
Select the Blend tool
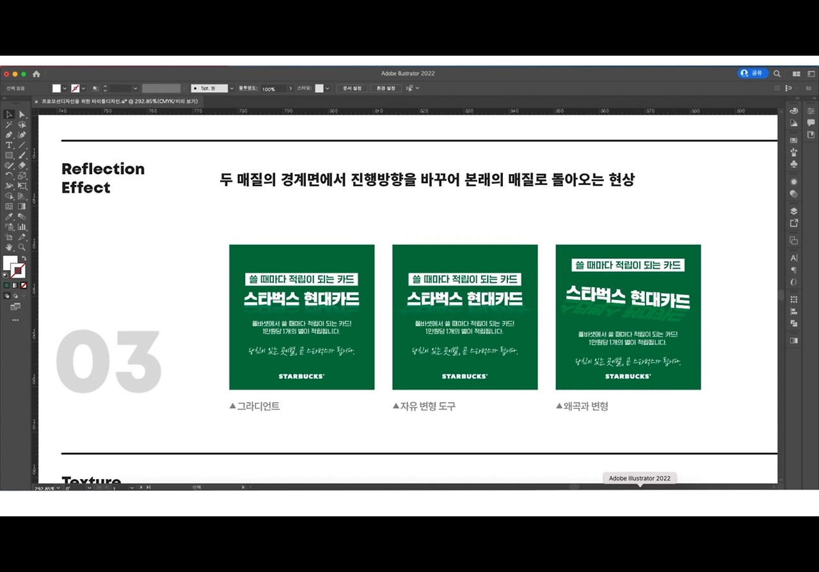pyautogui.click(x=22, y=217)
